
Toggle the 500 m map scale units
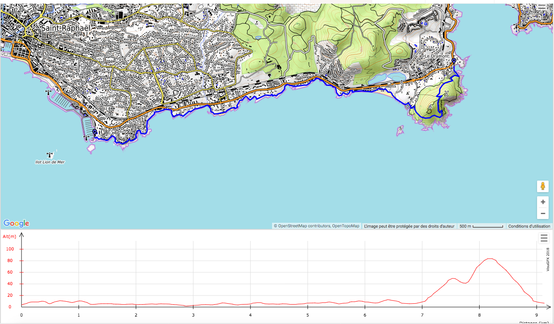(482, 226)
